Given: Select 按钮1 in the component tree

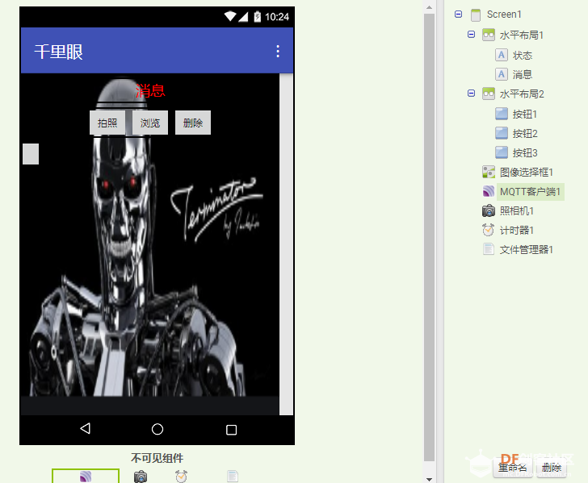Looking at the screenshot, I should click(x=525, y=114).
